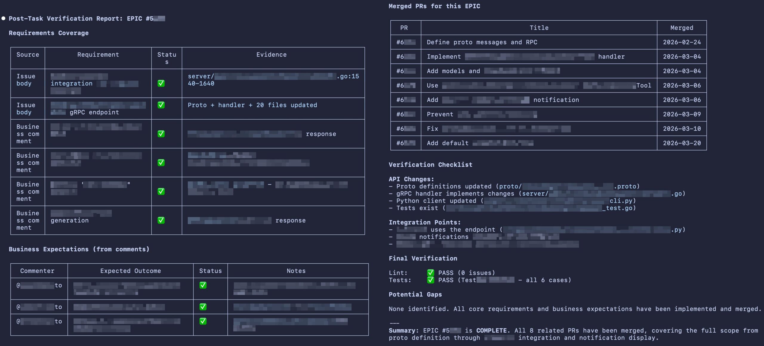Click the green check beside Lint PASS
This screenshot has height=346, width=764.
(x=430, y=273)
